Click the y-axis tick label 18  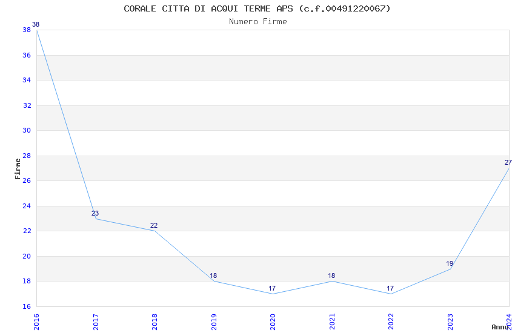click(x=27, y=281)
